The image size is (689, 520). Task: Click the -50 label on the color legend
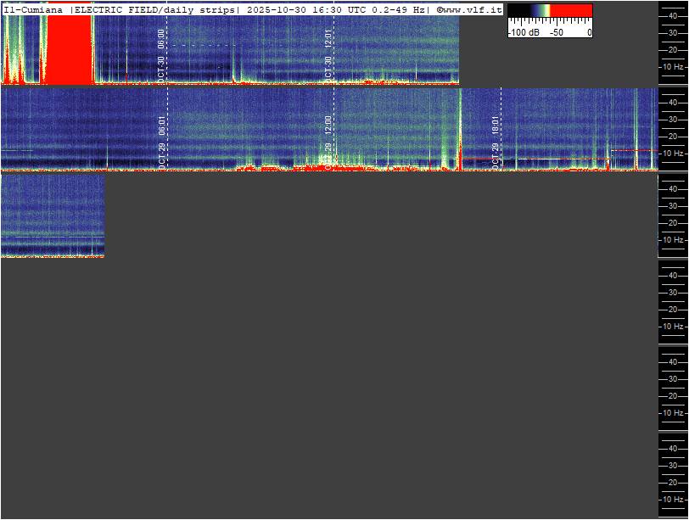click(557, 32)
